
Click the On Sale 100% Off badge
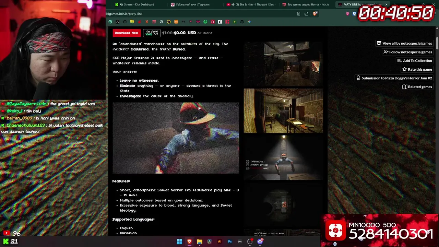152,33
